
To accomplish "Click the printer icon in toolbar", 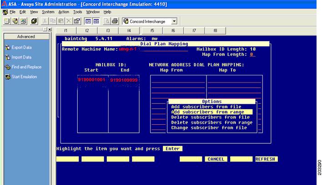I will [x=115, y=21].
